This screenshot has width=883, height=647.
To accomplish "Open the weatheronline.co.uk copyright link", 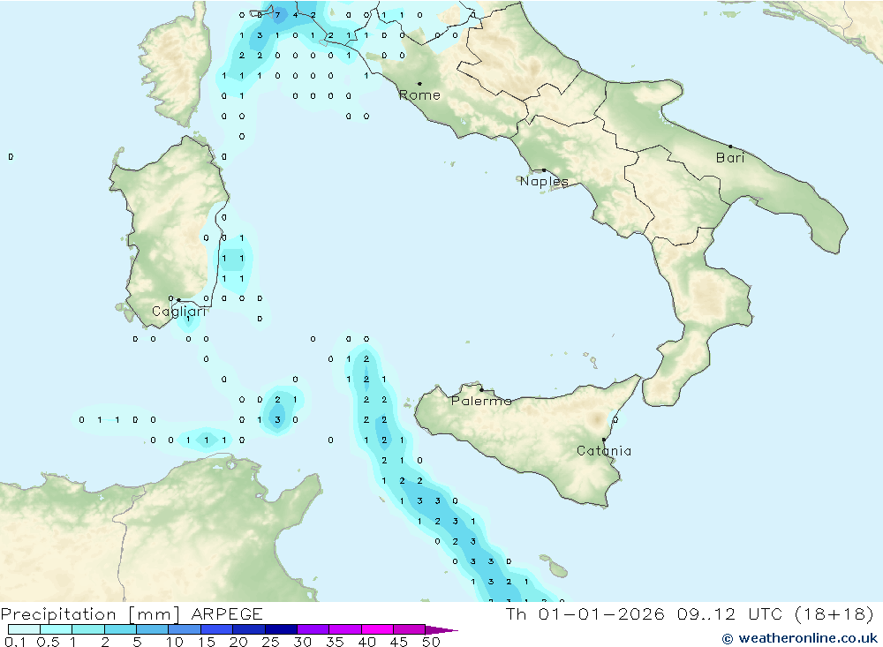I will [800, 638].
